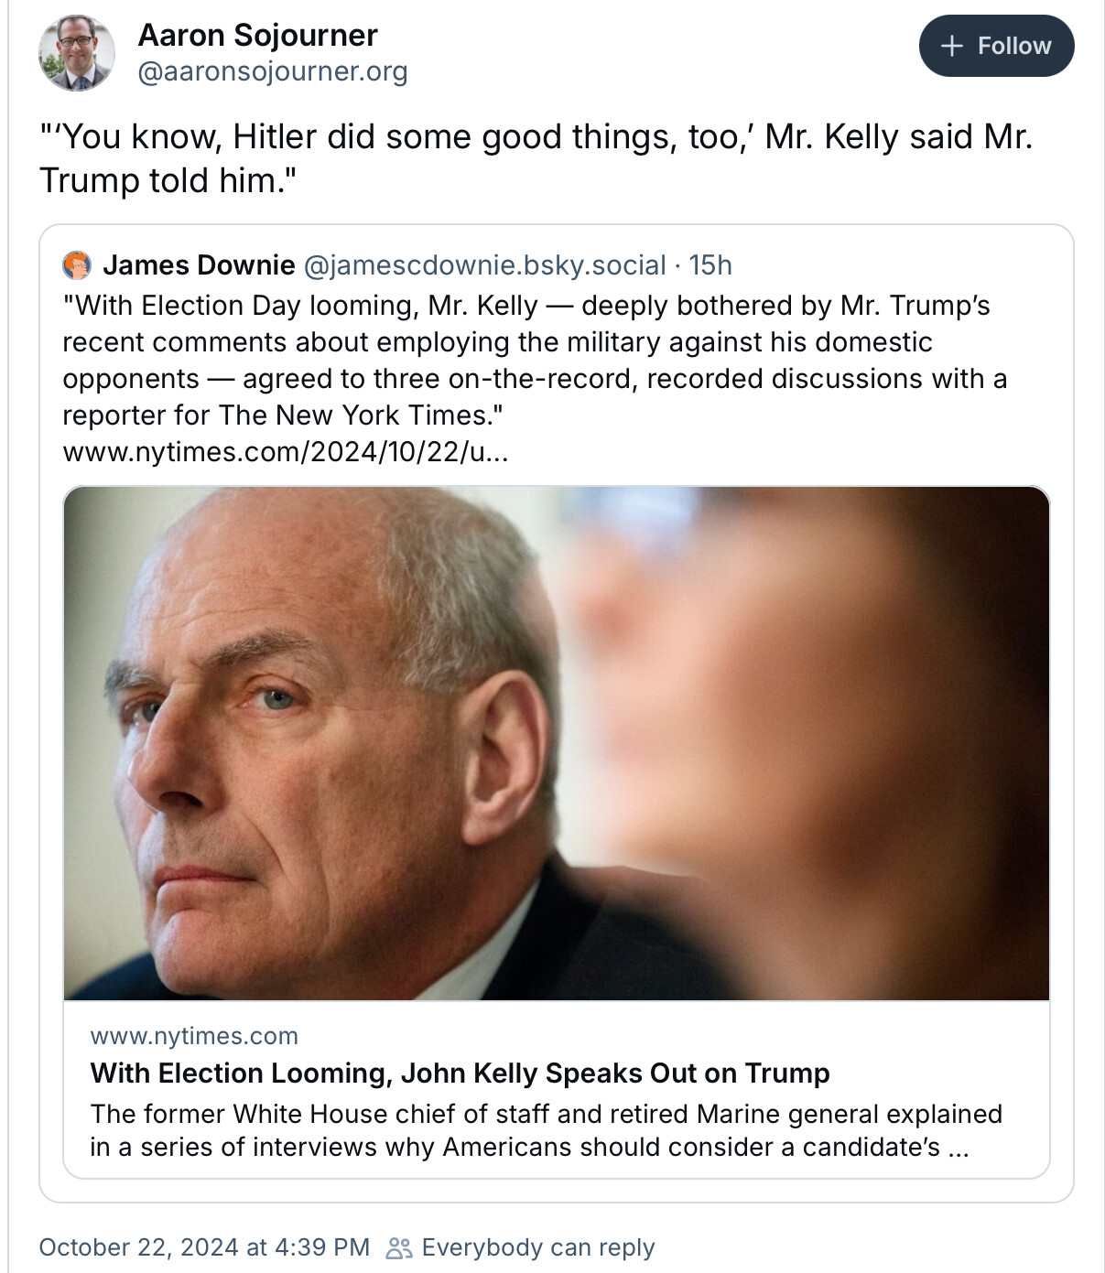This screenshot has height=1273, width=1105.
Task: Click the John Kelly article photo
Action: (556, 743)
